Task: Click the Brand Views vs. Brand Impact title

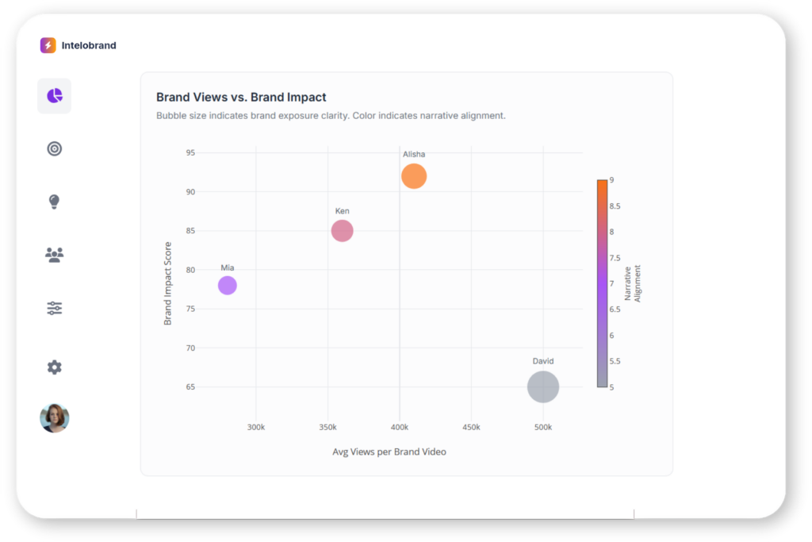Action: click(x=241, y=98)
